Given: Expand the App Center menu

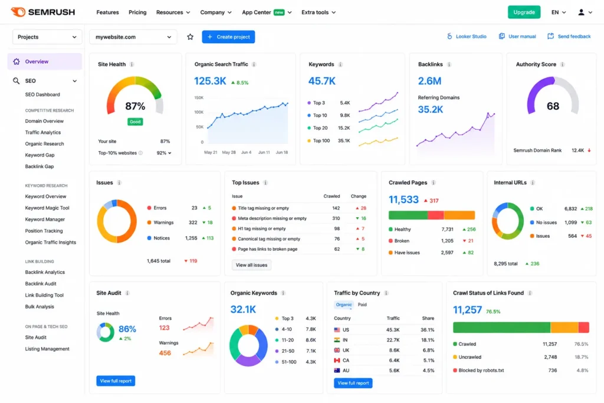Looking at the screenshot, I should [x=267, y=12].
